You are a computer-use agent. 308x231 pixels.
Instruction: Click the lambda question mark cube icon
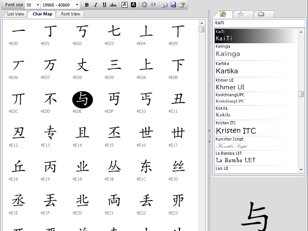[153, 5]
